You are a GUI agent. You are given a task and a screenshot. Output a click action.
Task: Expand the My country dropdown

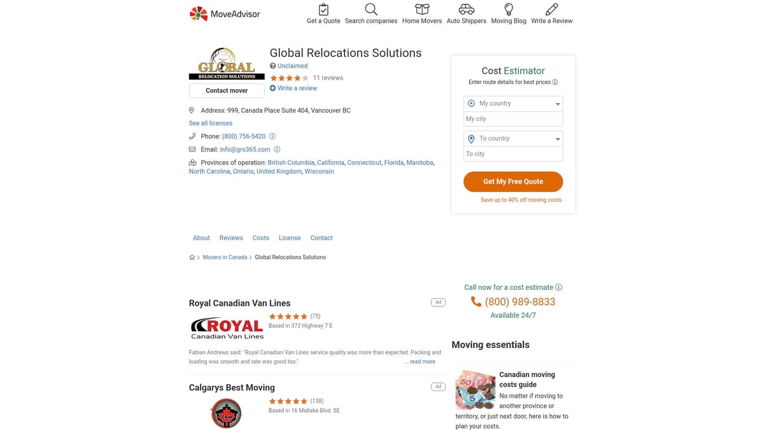(x=513, y=103)
